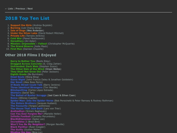Click the Orson Welles director name
This screenshot has height=133, width=177.
(x=53, y=69)
